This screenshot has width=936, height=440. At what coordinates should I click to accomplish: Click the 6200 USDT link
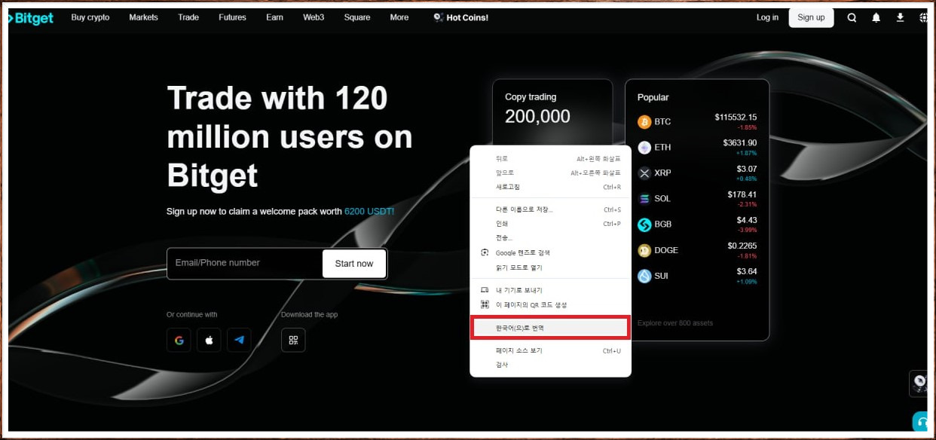point(369,212)
